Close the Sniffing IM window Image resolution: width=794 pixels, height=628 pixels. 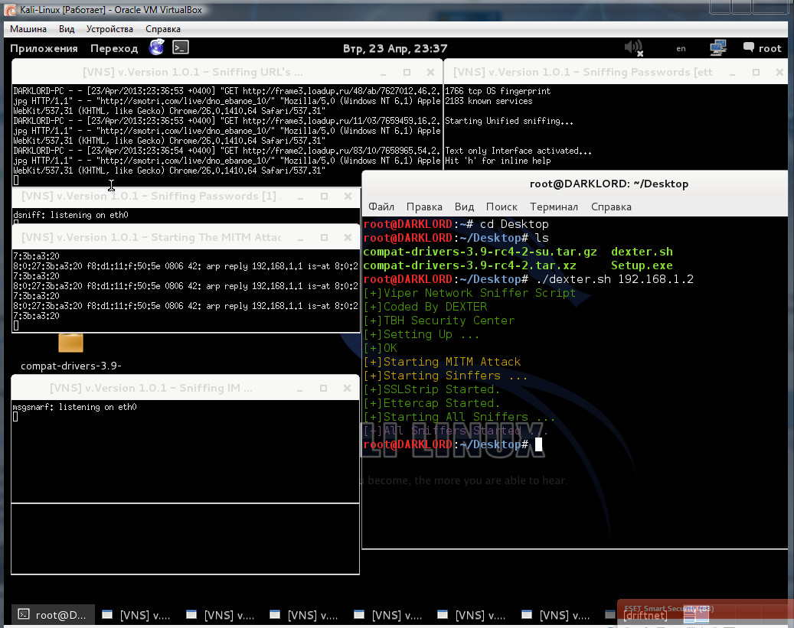(347, 388)
